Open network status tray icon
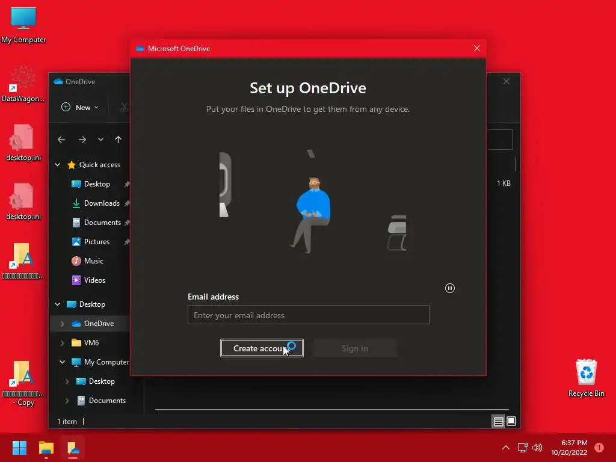This screenshot has height=462, width=616. click(x=523, y=448)
